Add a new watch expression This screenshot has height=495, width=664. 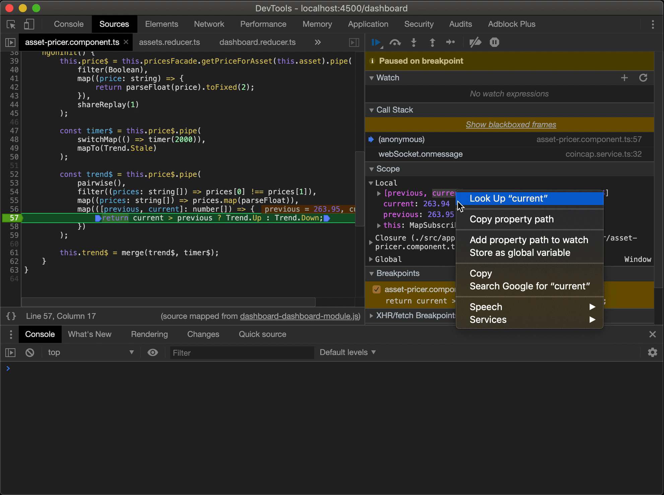pyautogui.click(x=624, y=78)
